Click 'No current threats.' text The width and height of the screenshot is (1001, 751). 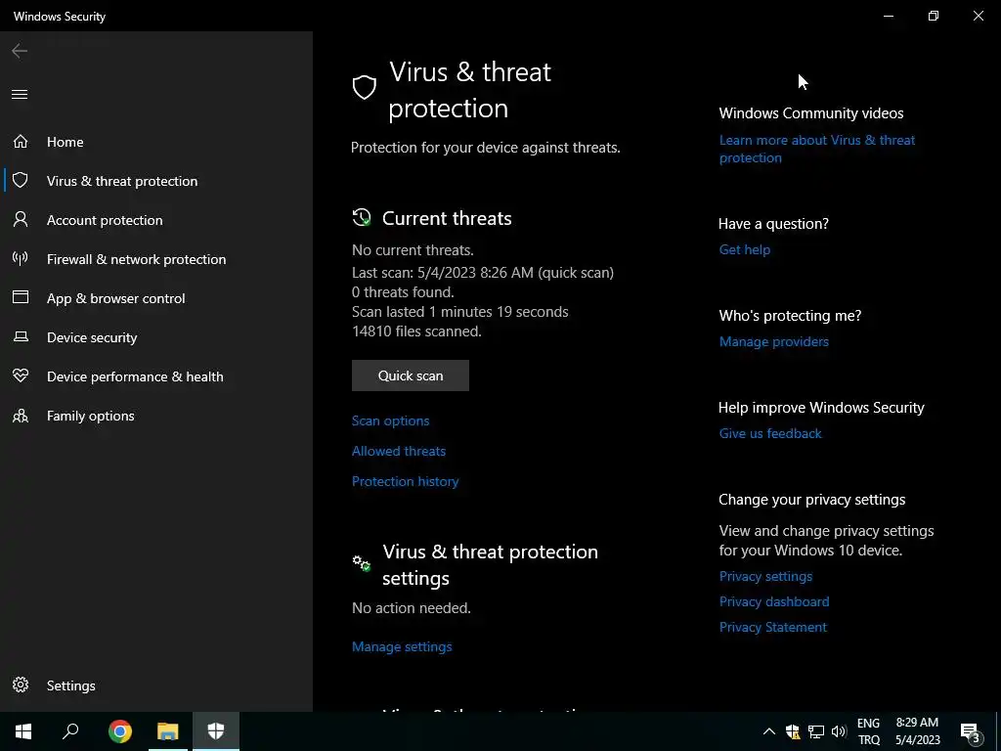tap(413, 250)
